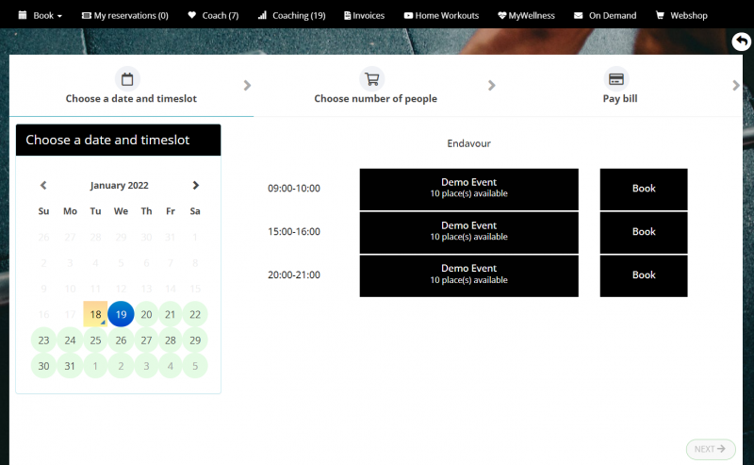Click chevron after Choose number of people
Viewport: 754px width, 465px height.
(492, 86)
